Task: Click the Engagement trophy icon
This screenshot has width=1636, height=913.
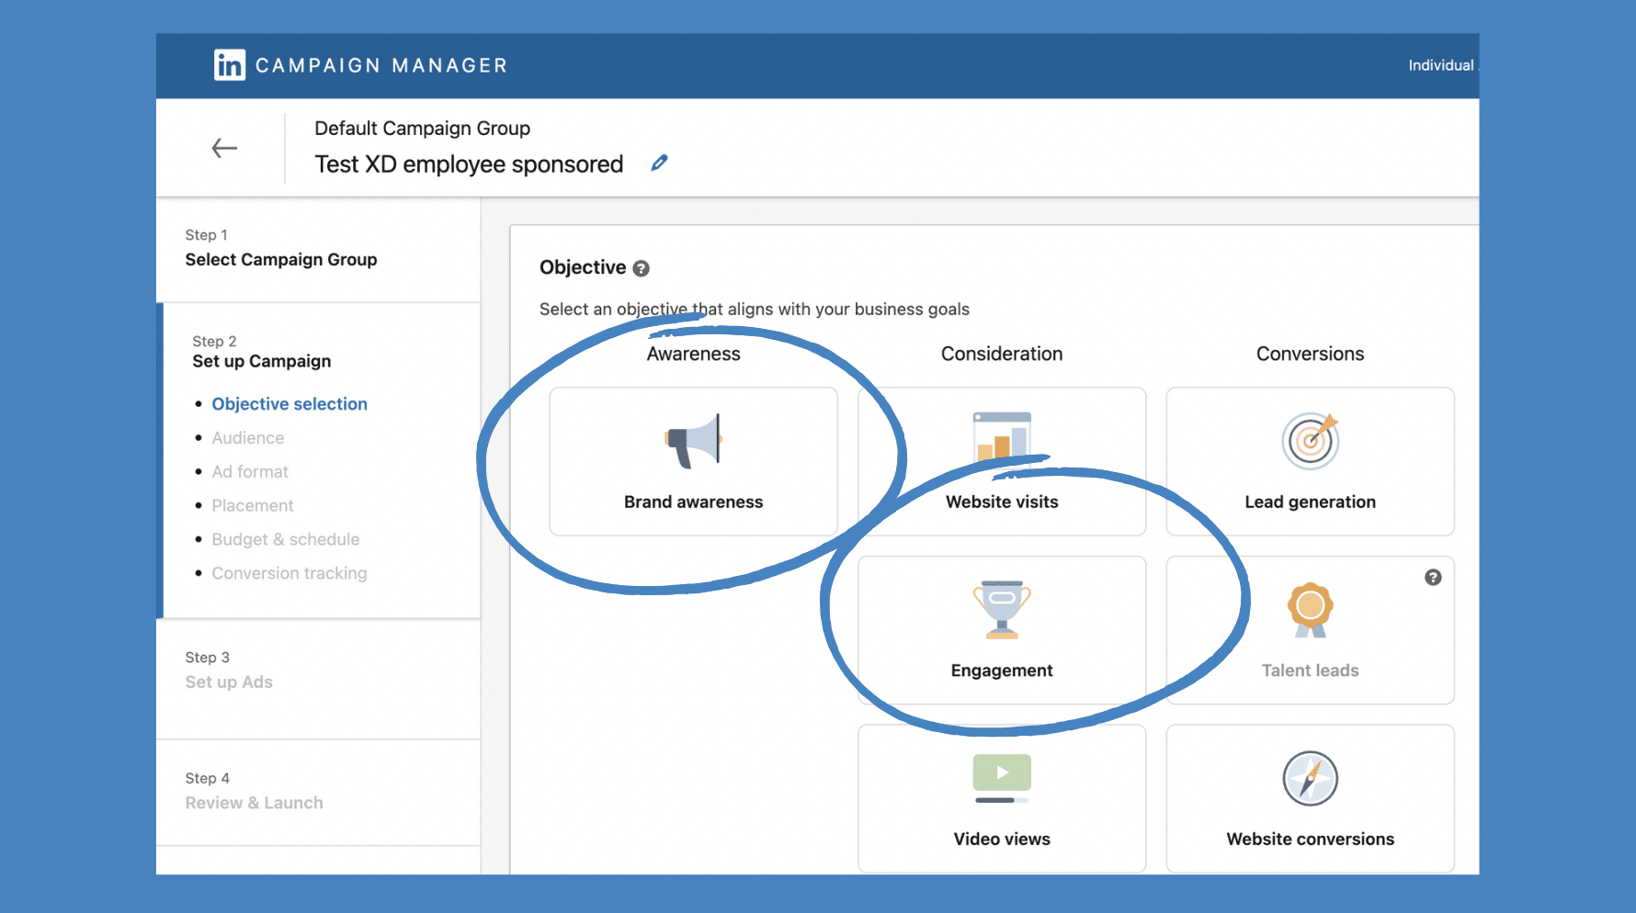Action: (x=1002, y=609)
